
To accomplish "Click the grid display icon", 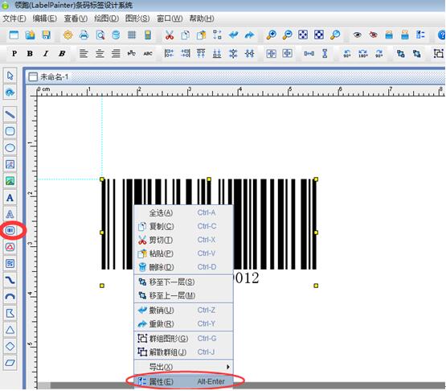I will pyautogui.click(x=132, y=35).
